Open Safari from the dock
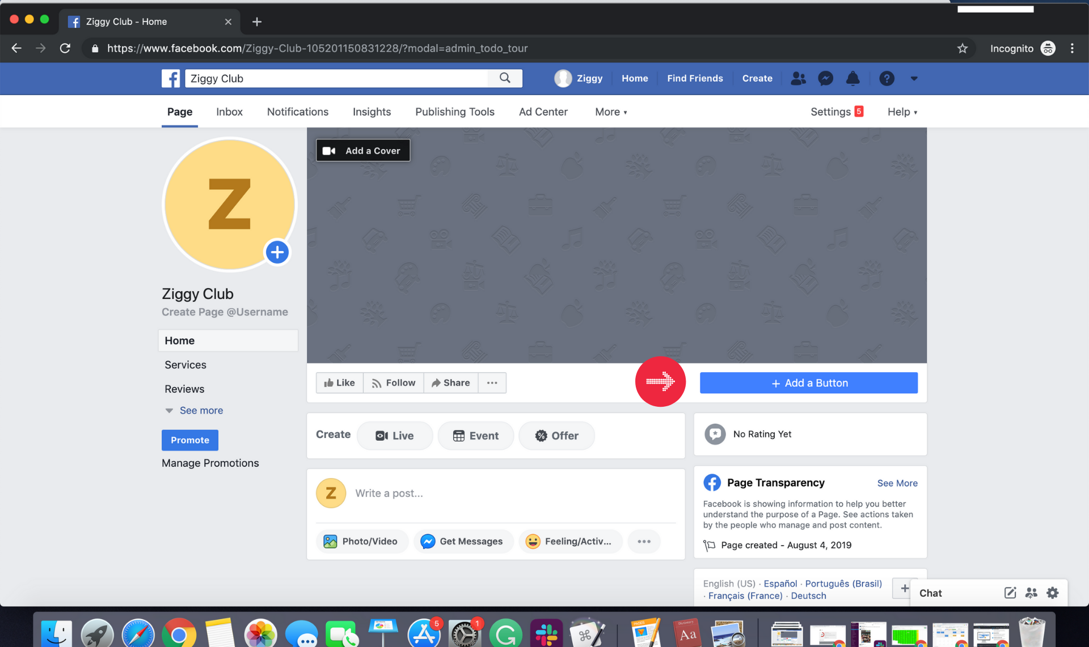Screen dimensions: 1089x647 click(138, 634)
